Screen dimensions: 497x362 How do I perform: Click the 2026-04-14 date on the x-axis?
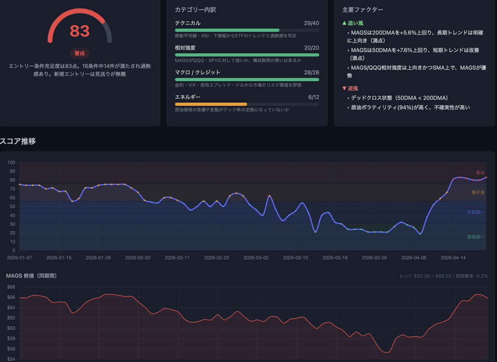454,258
